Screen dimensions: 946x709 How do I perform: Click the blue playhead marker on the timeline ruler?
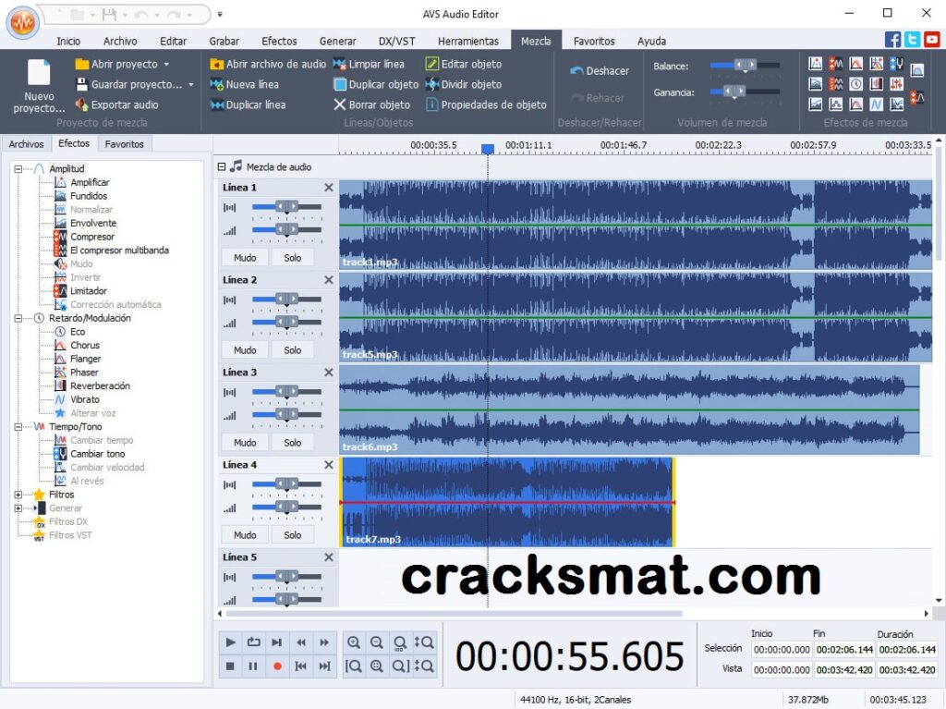click(x=488, y=149)
